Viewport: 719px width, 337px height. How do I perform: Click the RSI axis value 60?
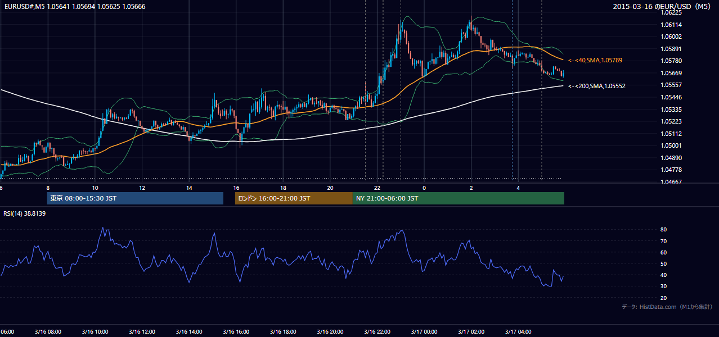(664, 252)
